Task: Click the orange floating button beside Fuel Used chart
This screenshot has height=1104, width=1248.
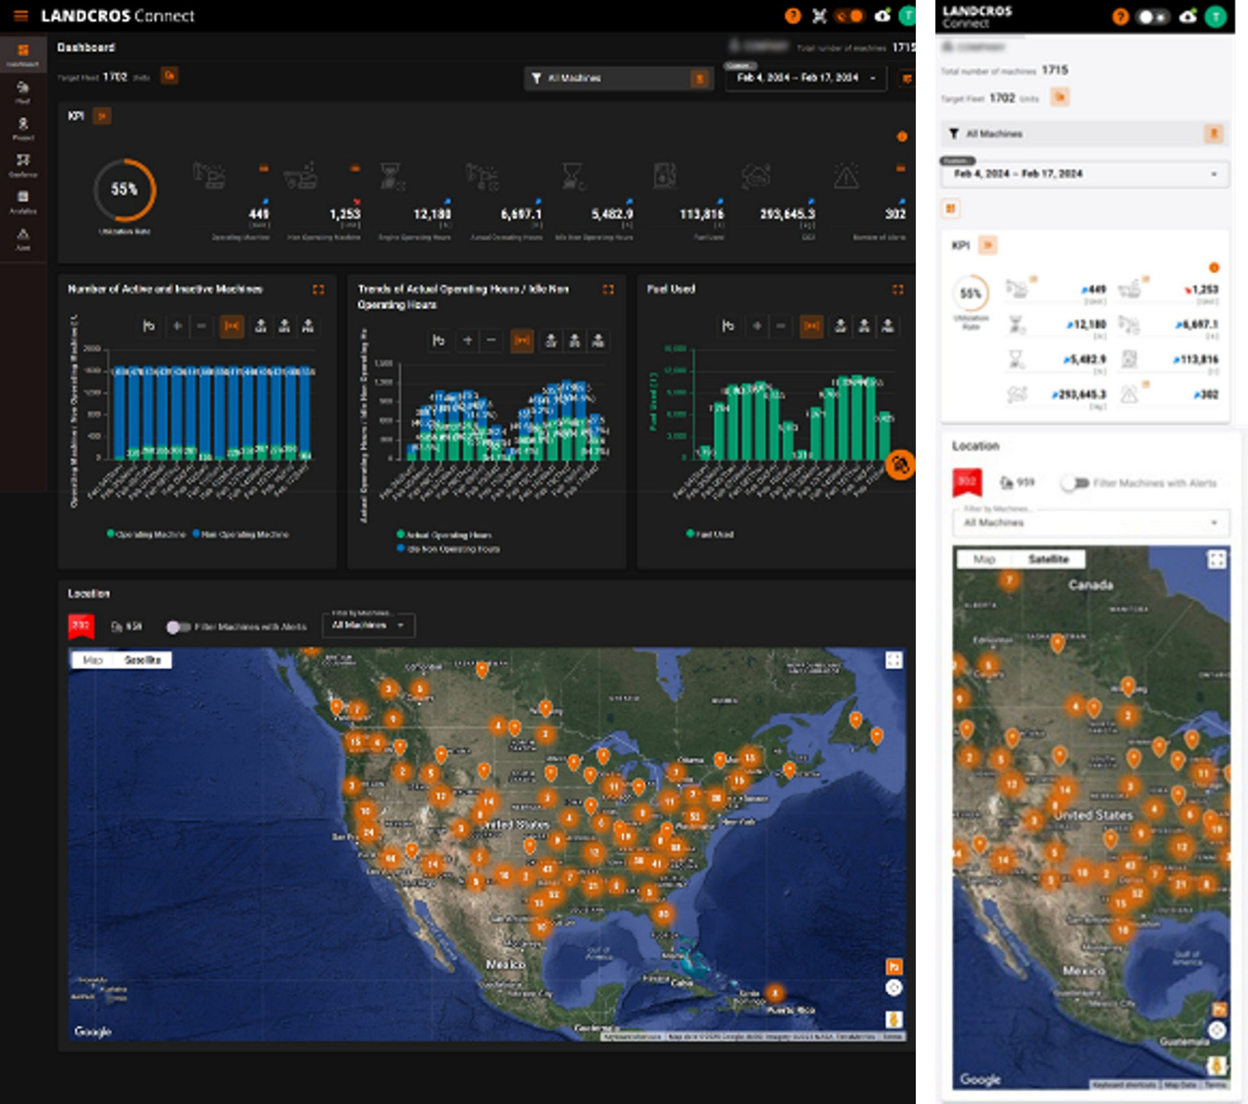Action: pos(900,466)
